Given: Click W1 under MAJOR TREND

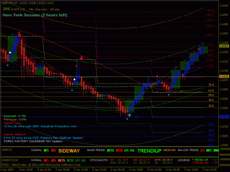Looking at the screenshot, I should (209, 150).
